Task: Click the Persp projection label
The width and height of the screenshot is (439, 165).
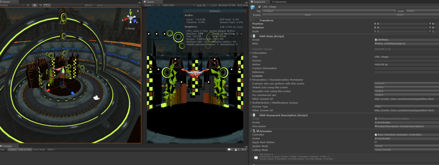Action: [130, 29]
